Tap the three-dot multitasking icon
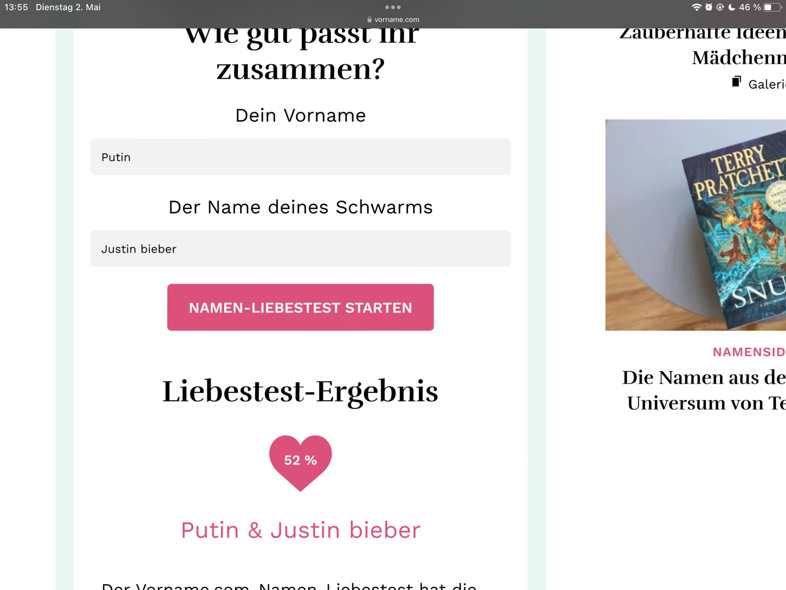786x590 pixels. coord(393,7)
